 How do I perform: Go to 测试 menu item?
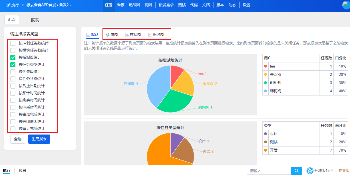[x=182, y=5]
